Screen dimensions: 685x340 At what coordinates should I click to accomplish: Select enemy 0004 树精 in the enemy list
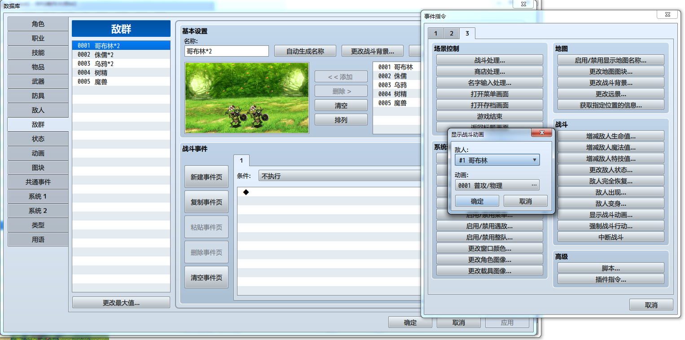pyautogui.click(x=398, y=94)
